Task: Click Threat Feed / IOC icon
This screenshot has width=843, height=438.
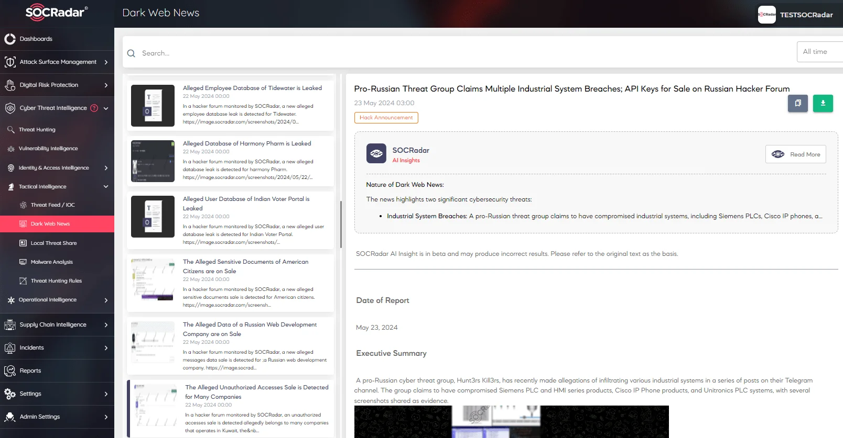Action: (23, 205)
